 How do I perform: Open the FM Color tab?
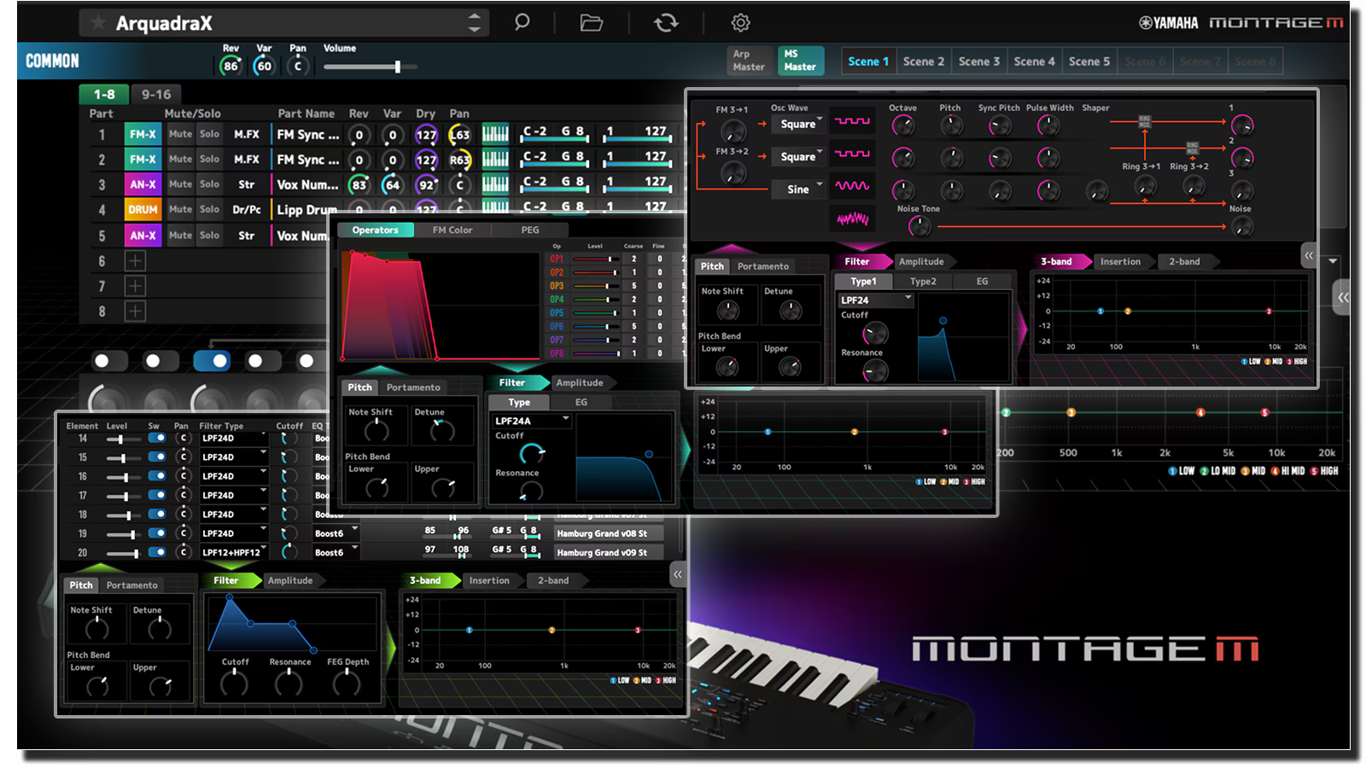pyautogui.click(x=452, y=230)
